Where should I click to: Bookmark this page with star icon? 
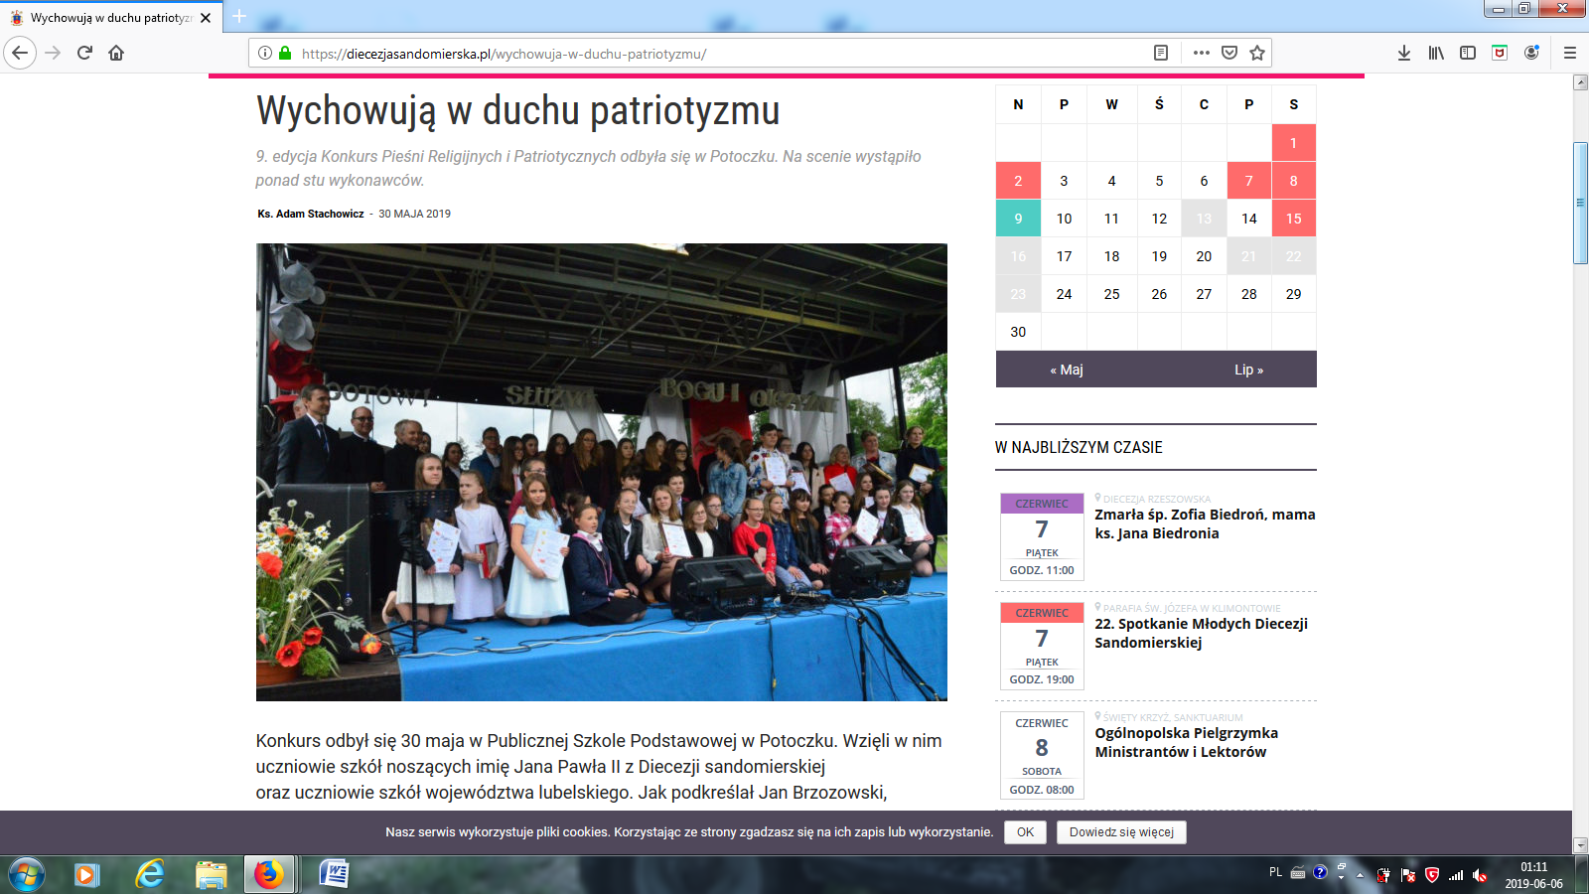(x=1257, y=53)
